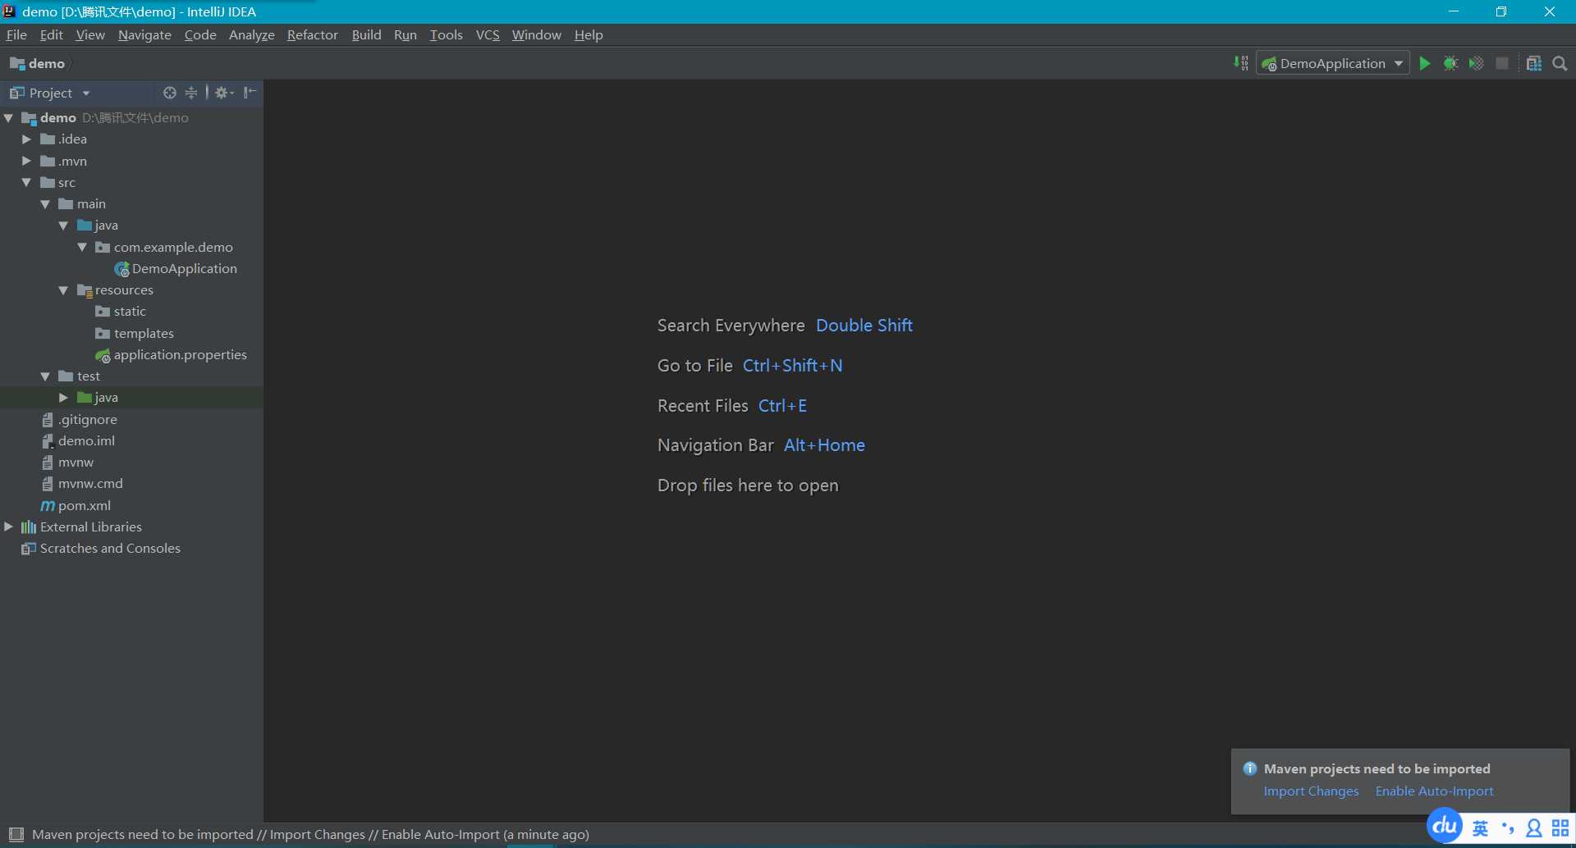Expand the .idea folder
The width and height of the screenshot is (1576, 848).
[x=26, y=139]
